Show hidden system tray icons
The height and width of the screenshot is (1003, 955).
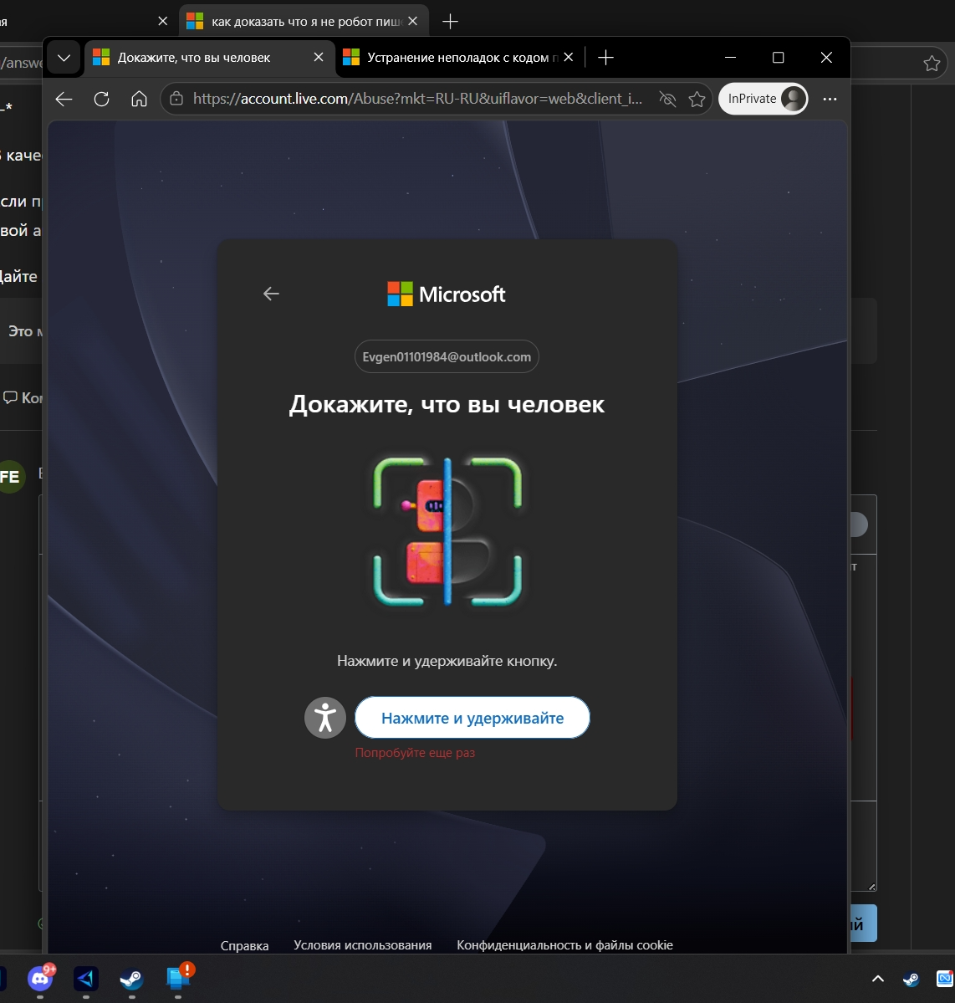click(877, 979)
